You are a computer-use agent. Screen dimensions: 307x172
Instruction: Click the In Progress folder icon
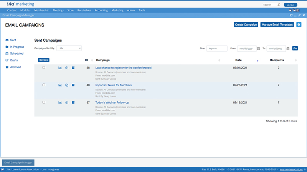coord(7,47)
